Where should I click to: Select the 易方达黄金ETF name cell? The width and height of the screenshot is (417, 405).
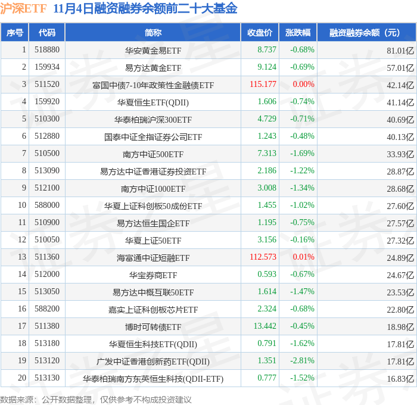click(x=153, y=68)
